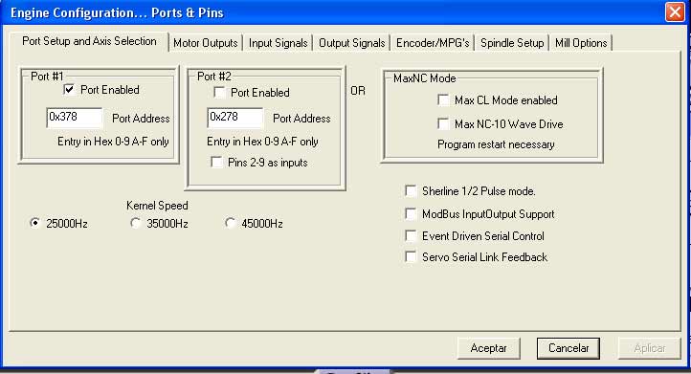
Task: Click the 'OR' text between groups
Action: click(x=358, y=91)
